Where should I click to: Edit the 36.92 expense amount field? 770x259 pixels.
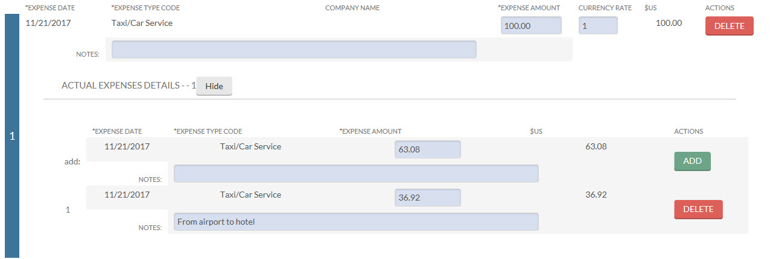tap(428, 198)
